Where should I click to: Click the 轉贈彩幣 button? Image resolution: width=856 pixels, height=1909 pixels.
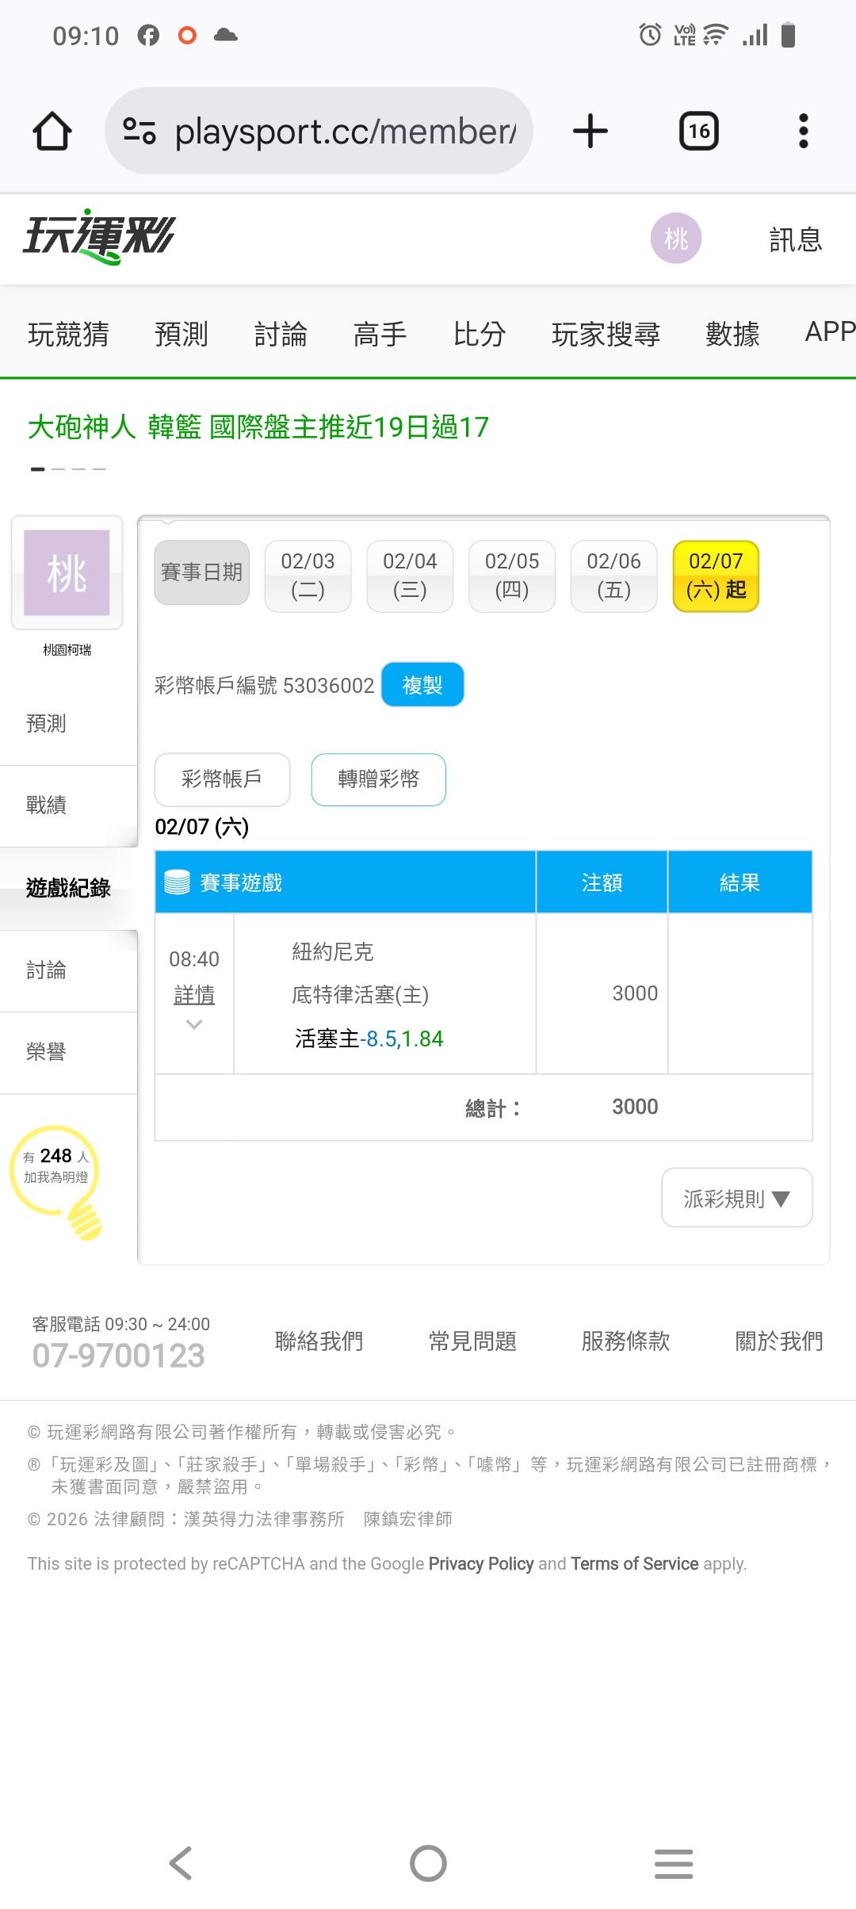point(378,779)
